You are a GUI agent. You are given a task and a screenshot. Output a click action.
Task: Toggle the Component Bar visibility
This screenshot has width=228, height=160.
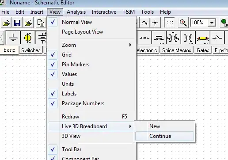[x=91, y=158]
